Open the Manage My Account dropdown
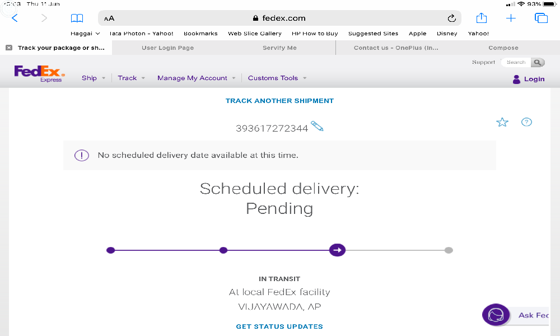Viewport: 560px width, 336px height. (196, 78)
